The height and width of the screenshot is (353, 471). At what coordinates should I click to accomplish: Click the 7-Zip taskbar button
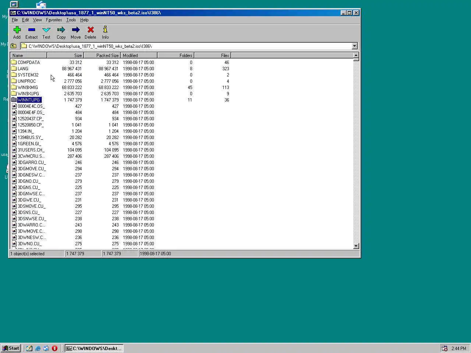(94, 348)
